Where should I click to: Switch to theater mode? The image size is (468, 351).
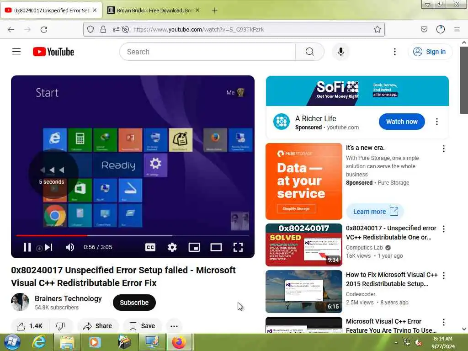[216, 247]
